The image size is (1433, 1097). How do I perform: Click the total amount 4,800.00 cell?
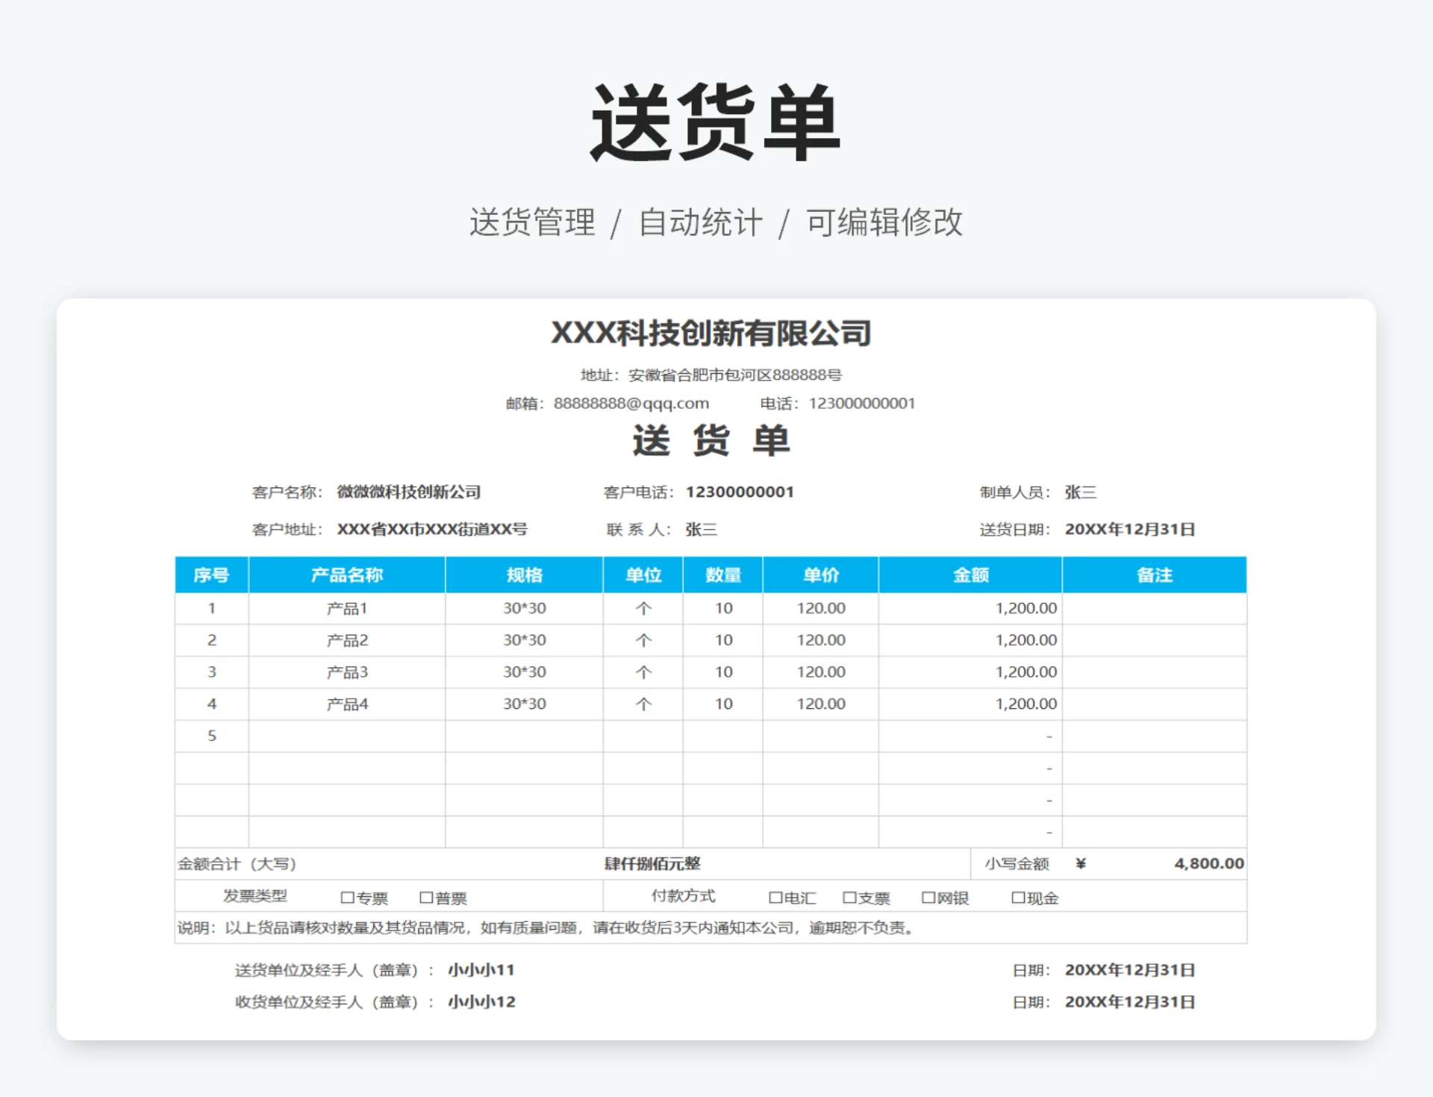tap(1208, 863)
